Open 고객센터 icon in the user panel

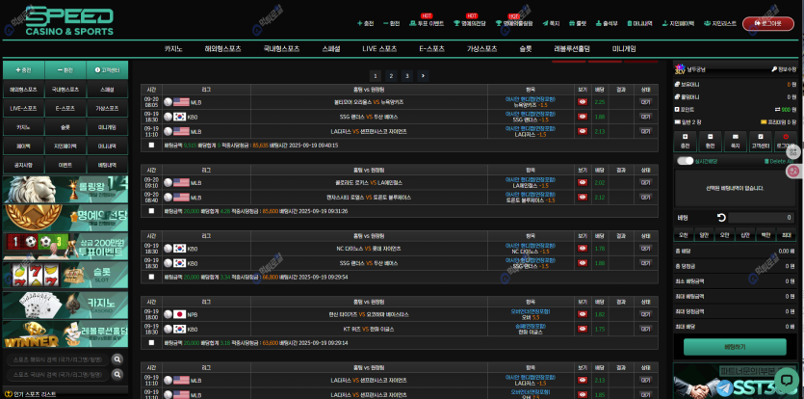pos(760,141)
